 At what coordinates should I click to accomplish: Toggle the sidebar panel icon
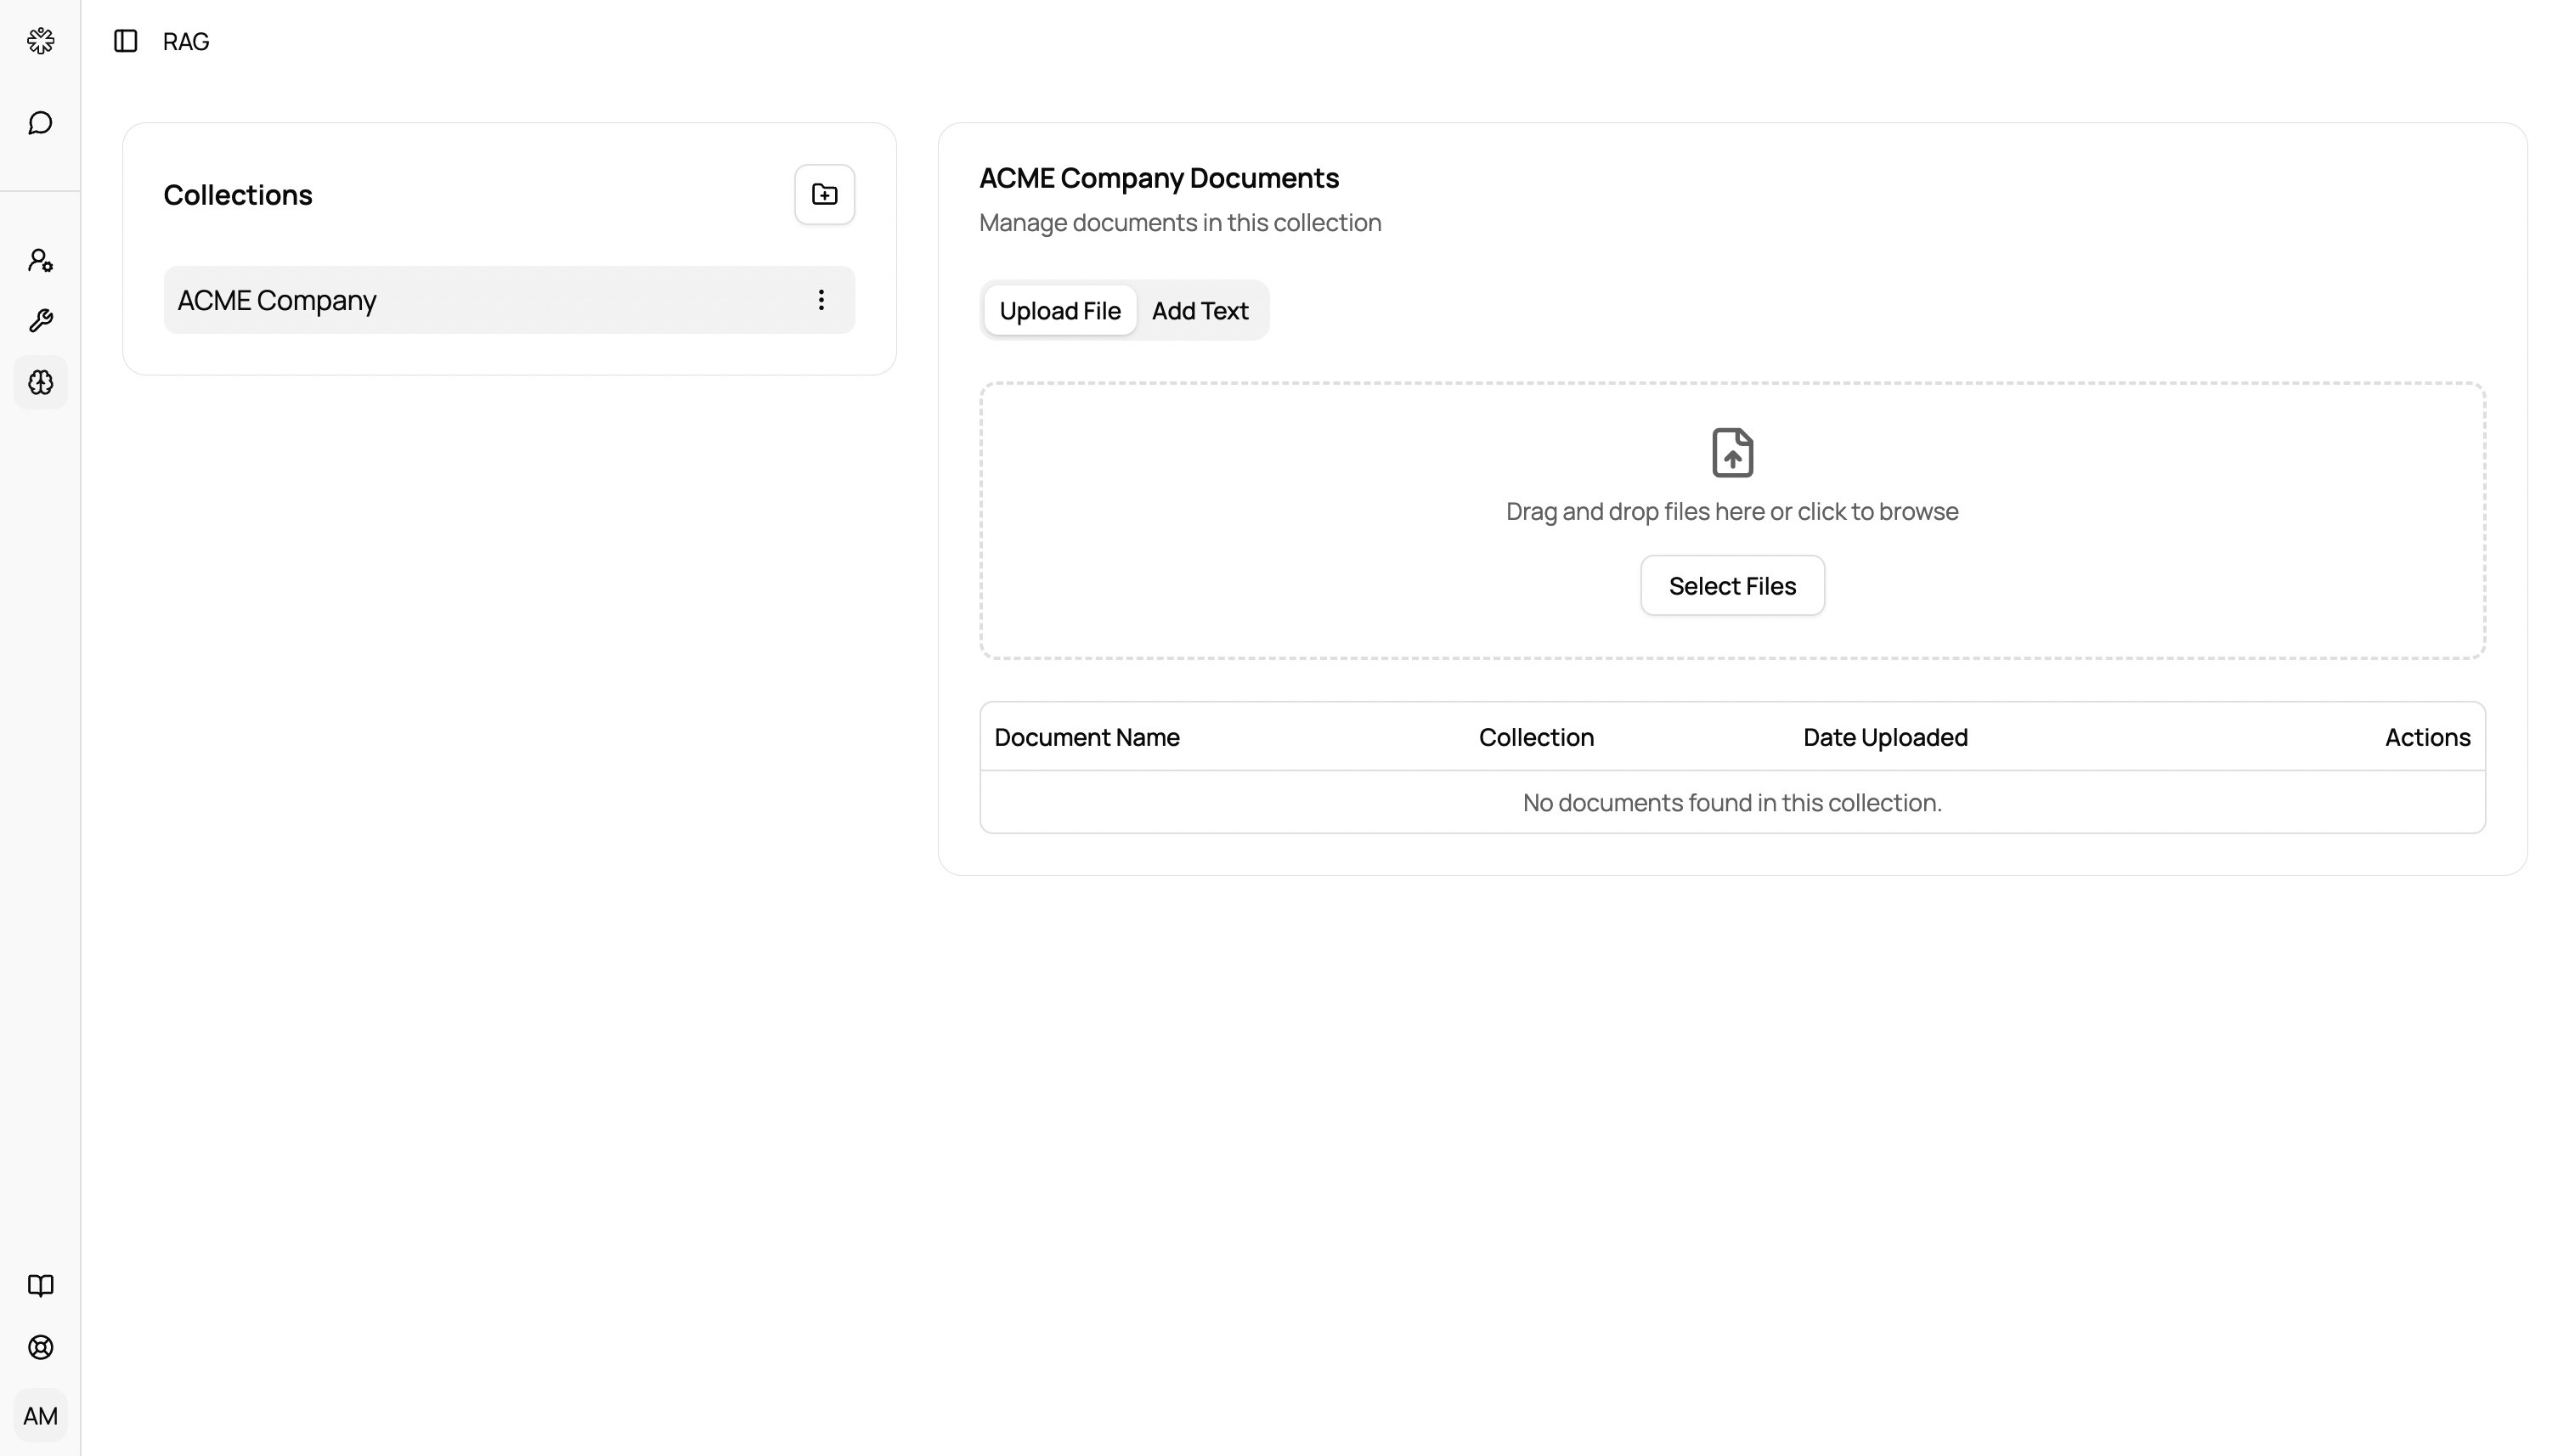[x=125, y=41]
